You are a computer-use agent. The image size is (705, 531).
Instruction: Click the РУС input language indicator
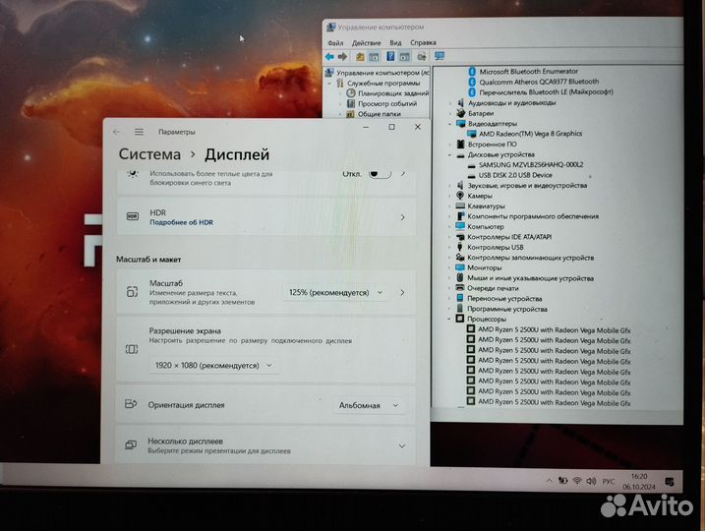[609, 482]
